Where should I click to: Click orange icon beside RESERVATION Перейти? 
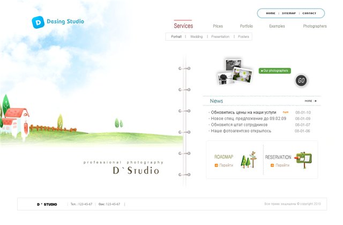coord(272,166)
